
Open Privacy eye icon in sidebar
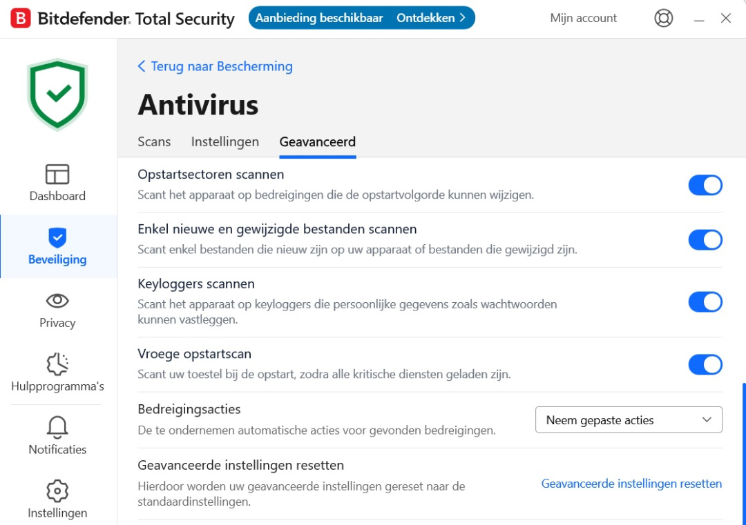pyautogui.click(x=57, y=301)
